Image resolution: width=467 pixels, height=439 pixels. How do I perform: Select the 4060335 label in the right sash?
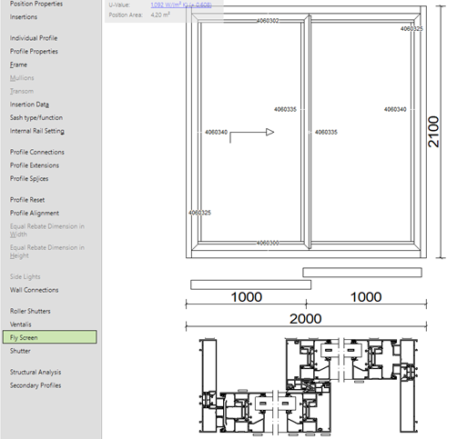(326, 133)
